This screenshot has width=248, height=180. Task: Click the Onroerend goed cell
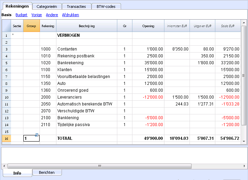pyautogui.click(x=87, y=90)
